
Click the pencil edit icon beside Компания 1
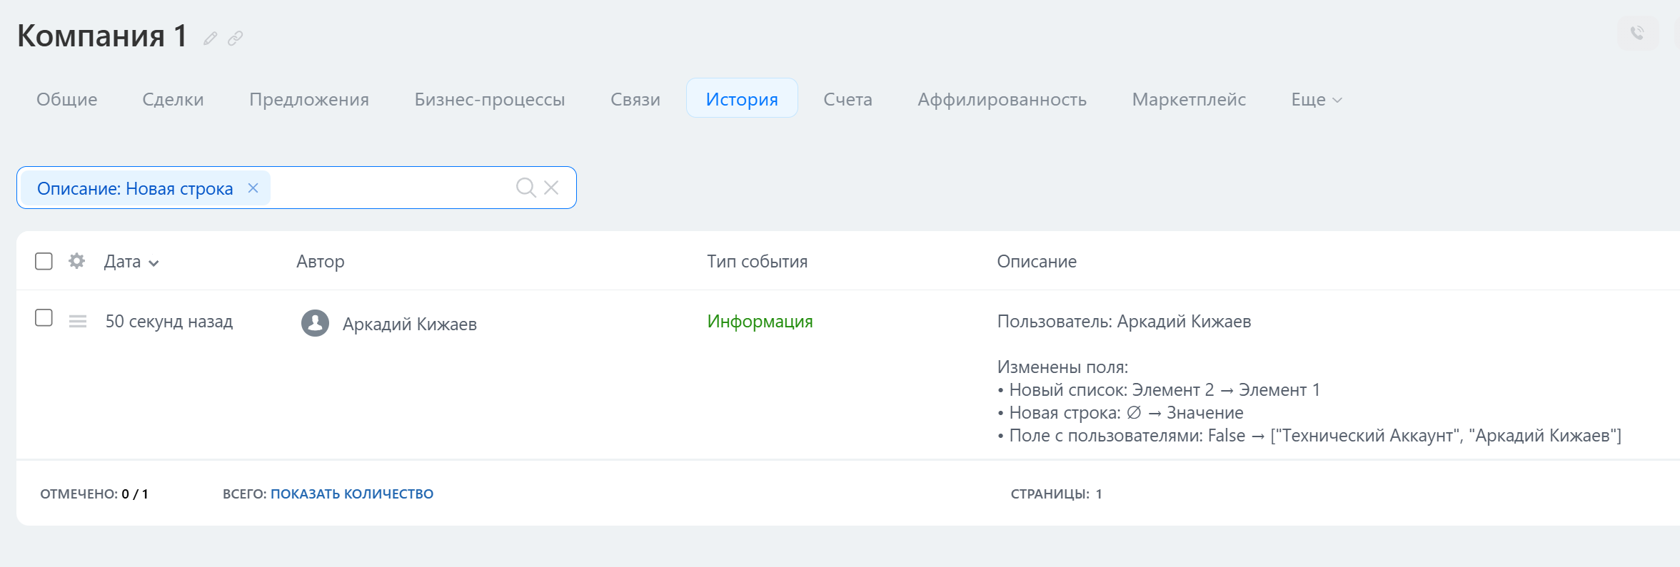(x=210, y=39)
